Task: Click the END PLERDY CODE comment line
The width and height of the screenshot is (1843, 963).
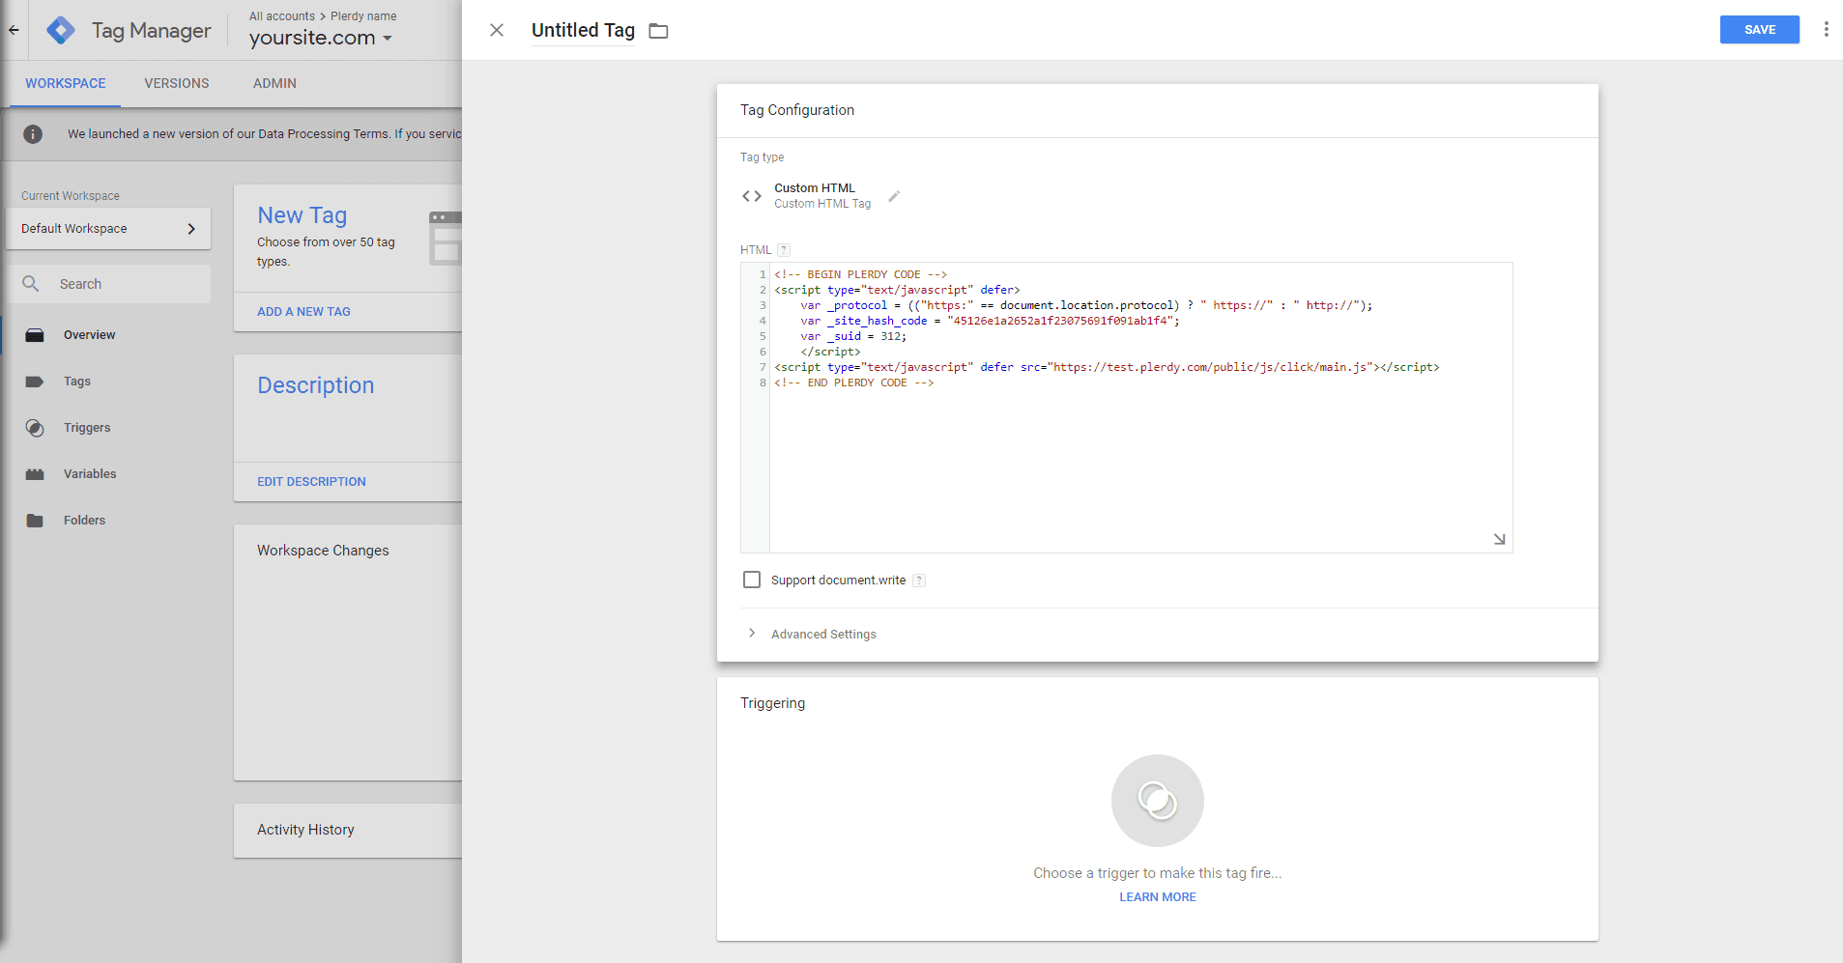Action: tap(853, 382)
